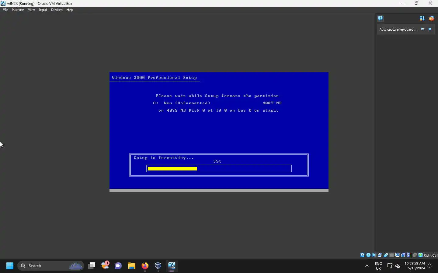The image size is (438, 273).
Task: Open the taskbar app with notification badge
Action: (x=105, y=265)
